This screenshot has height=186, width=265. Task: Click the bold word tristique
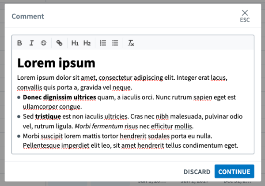click(x=48, y=116)
